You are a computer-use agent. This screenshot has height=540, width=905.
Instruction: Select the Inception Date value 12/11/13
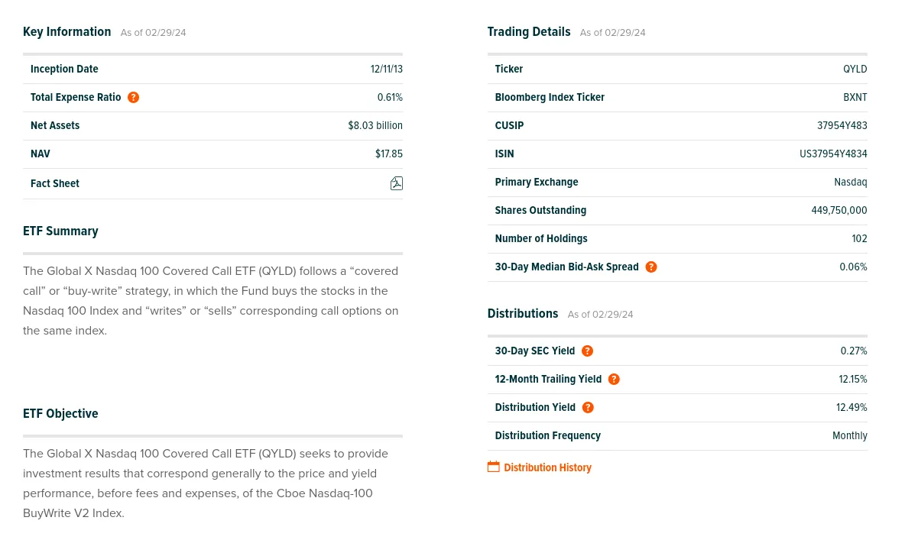(x=386, y=70)
